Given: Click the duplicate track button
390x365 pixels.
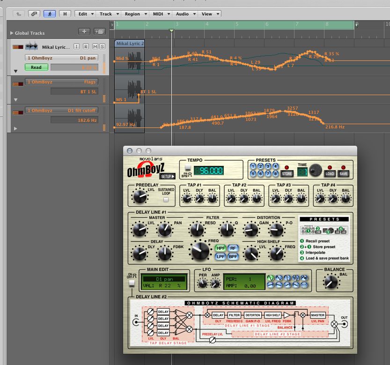Looking at the screenshot, I should (100, 31).
